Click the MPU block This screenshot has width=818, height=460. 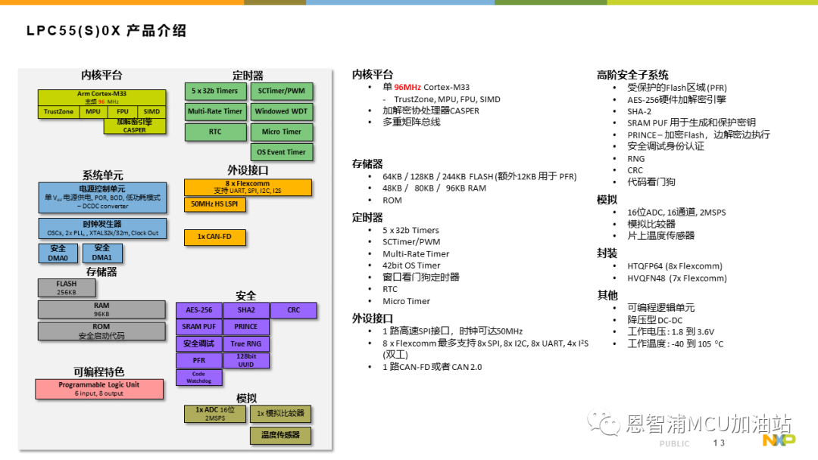93,111
